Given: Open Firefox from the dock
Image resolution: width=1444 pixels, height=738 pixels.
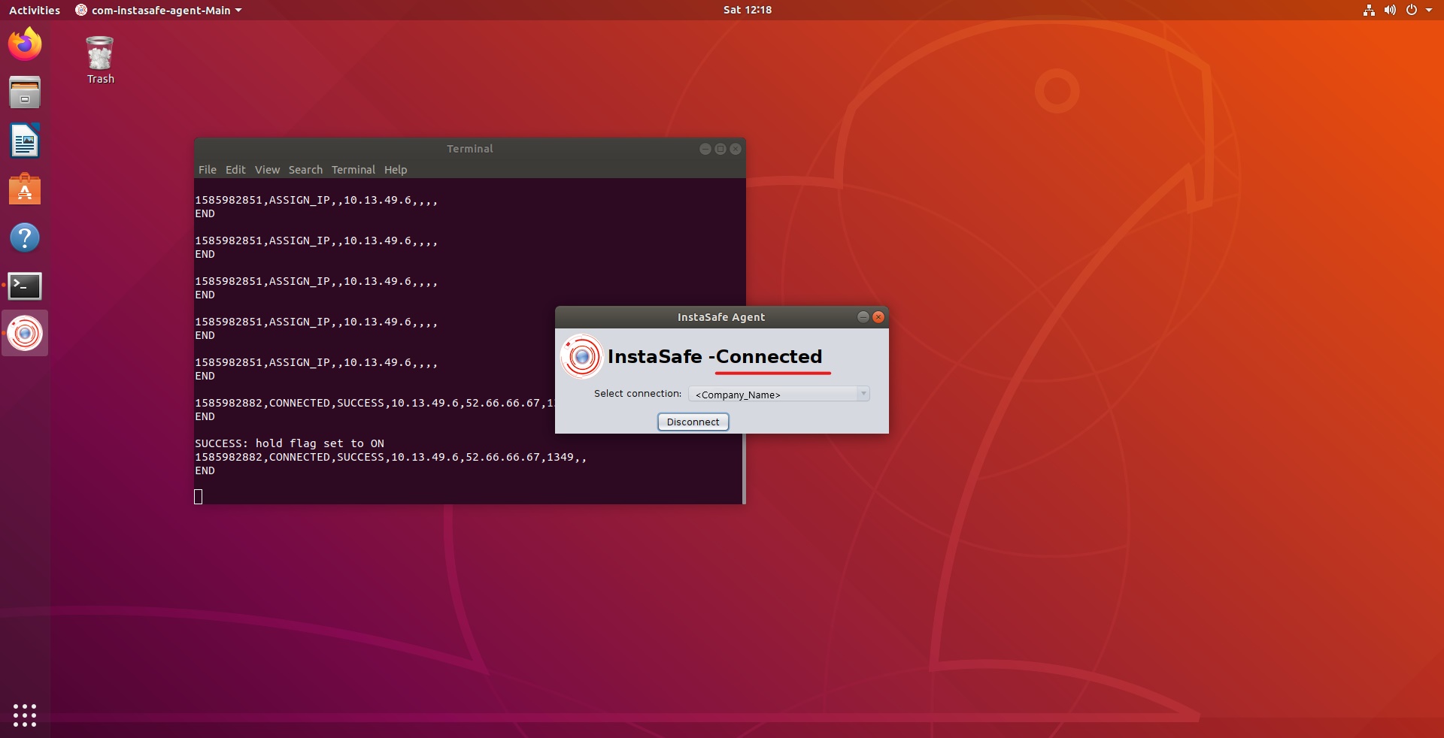Looking at the screenshot, I should tap(25, 44).
